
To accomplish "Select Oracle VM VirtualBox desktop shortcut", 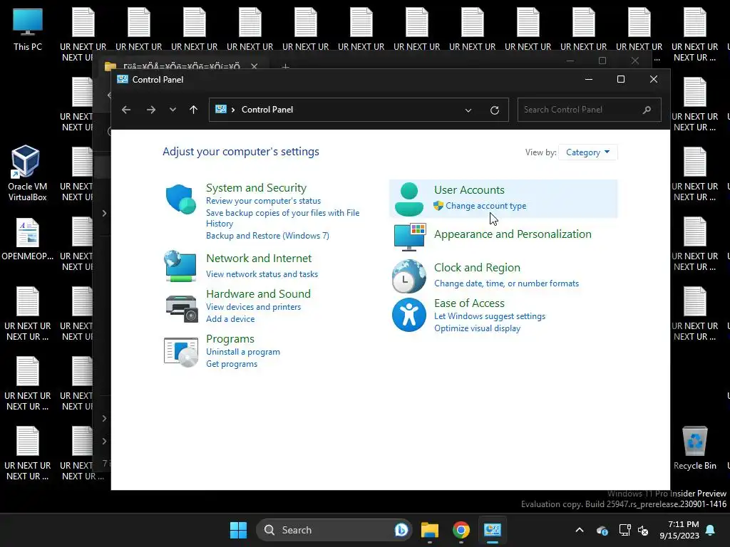I will 27,173.
